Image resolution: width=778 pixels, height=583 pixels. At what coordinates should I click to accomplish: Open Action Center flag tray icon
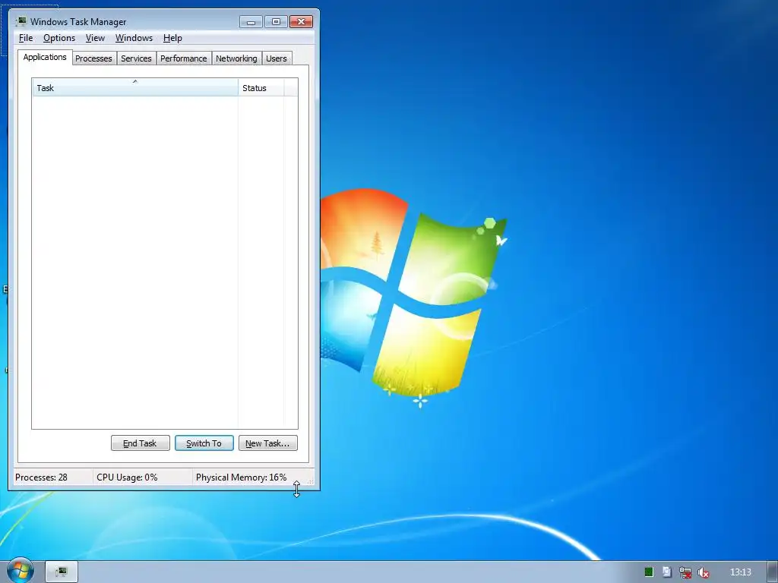tap(667, 572)
